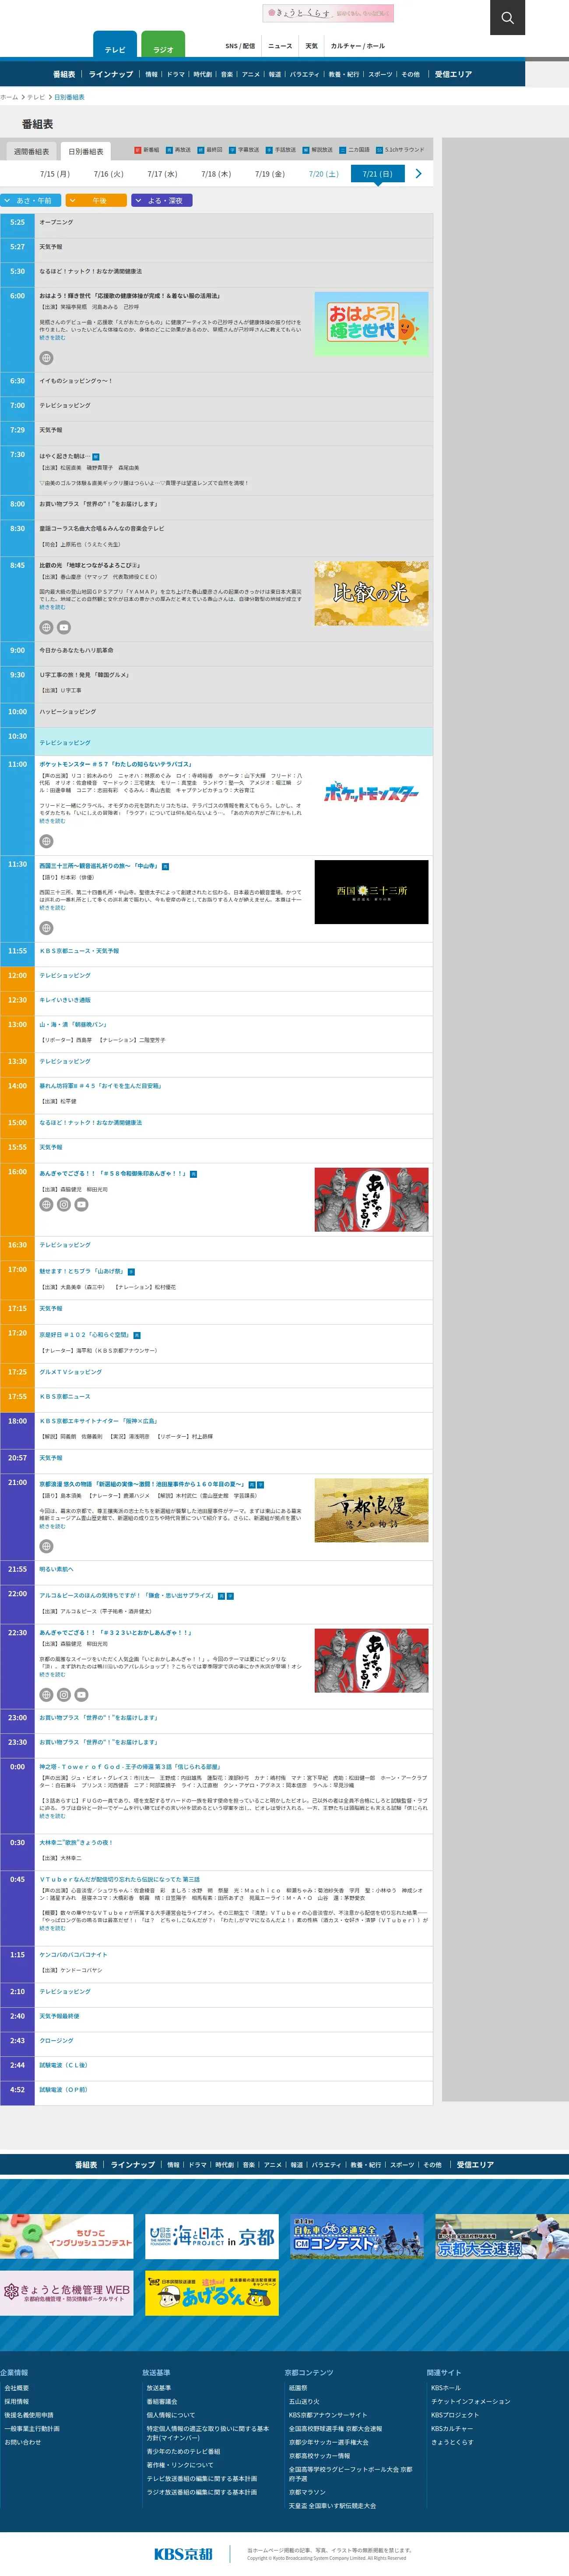
Task: Open 番組審議会 footer link
Action: pos(162,2401)
